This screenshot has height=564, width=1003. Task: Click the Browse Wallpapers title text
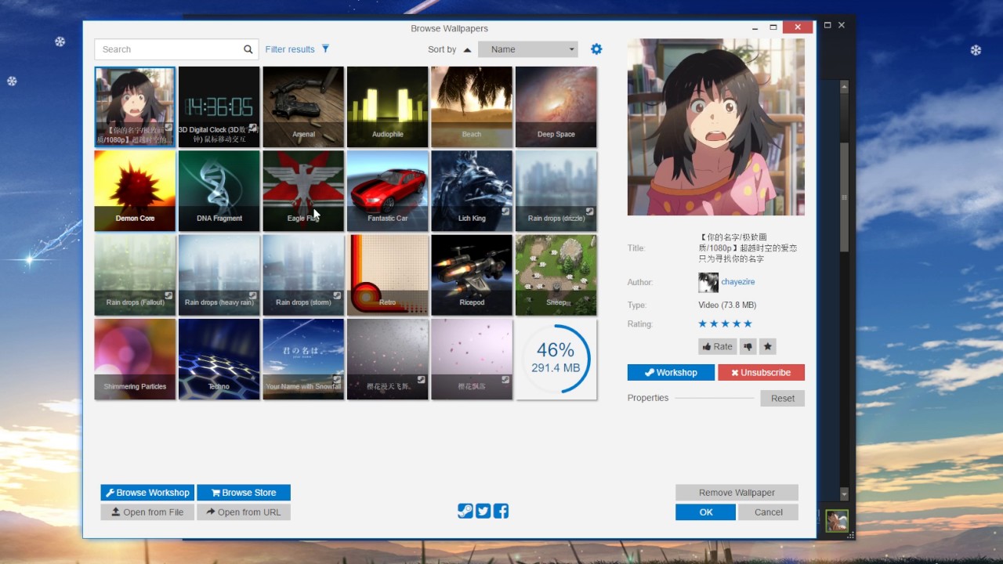[x=449, y=28]
